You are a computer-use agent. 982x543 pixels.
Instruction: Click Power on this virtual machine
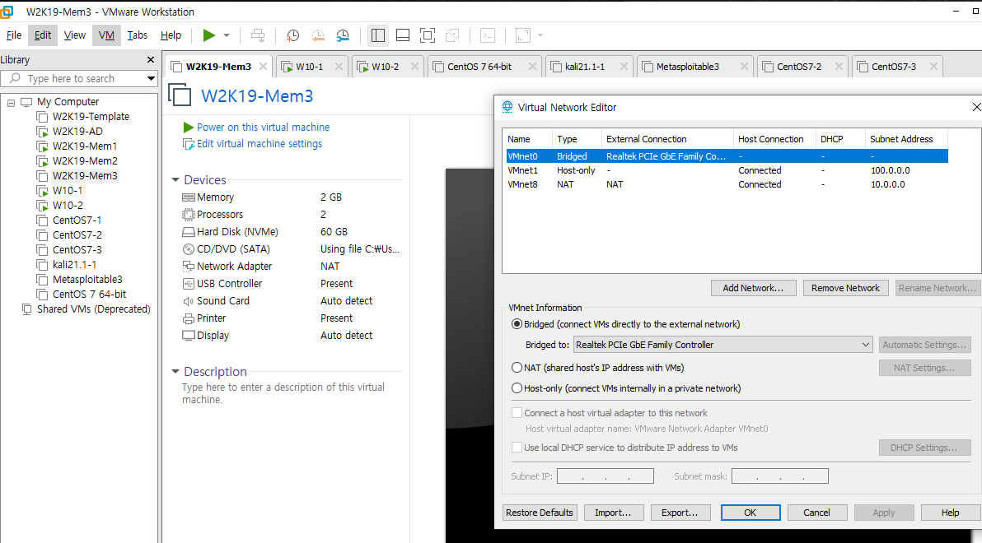pos(263,127)
